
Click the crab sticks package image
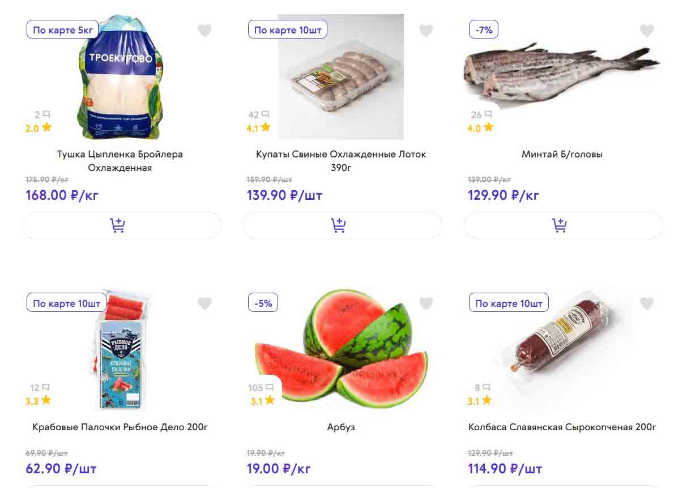(120, 357)
